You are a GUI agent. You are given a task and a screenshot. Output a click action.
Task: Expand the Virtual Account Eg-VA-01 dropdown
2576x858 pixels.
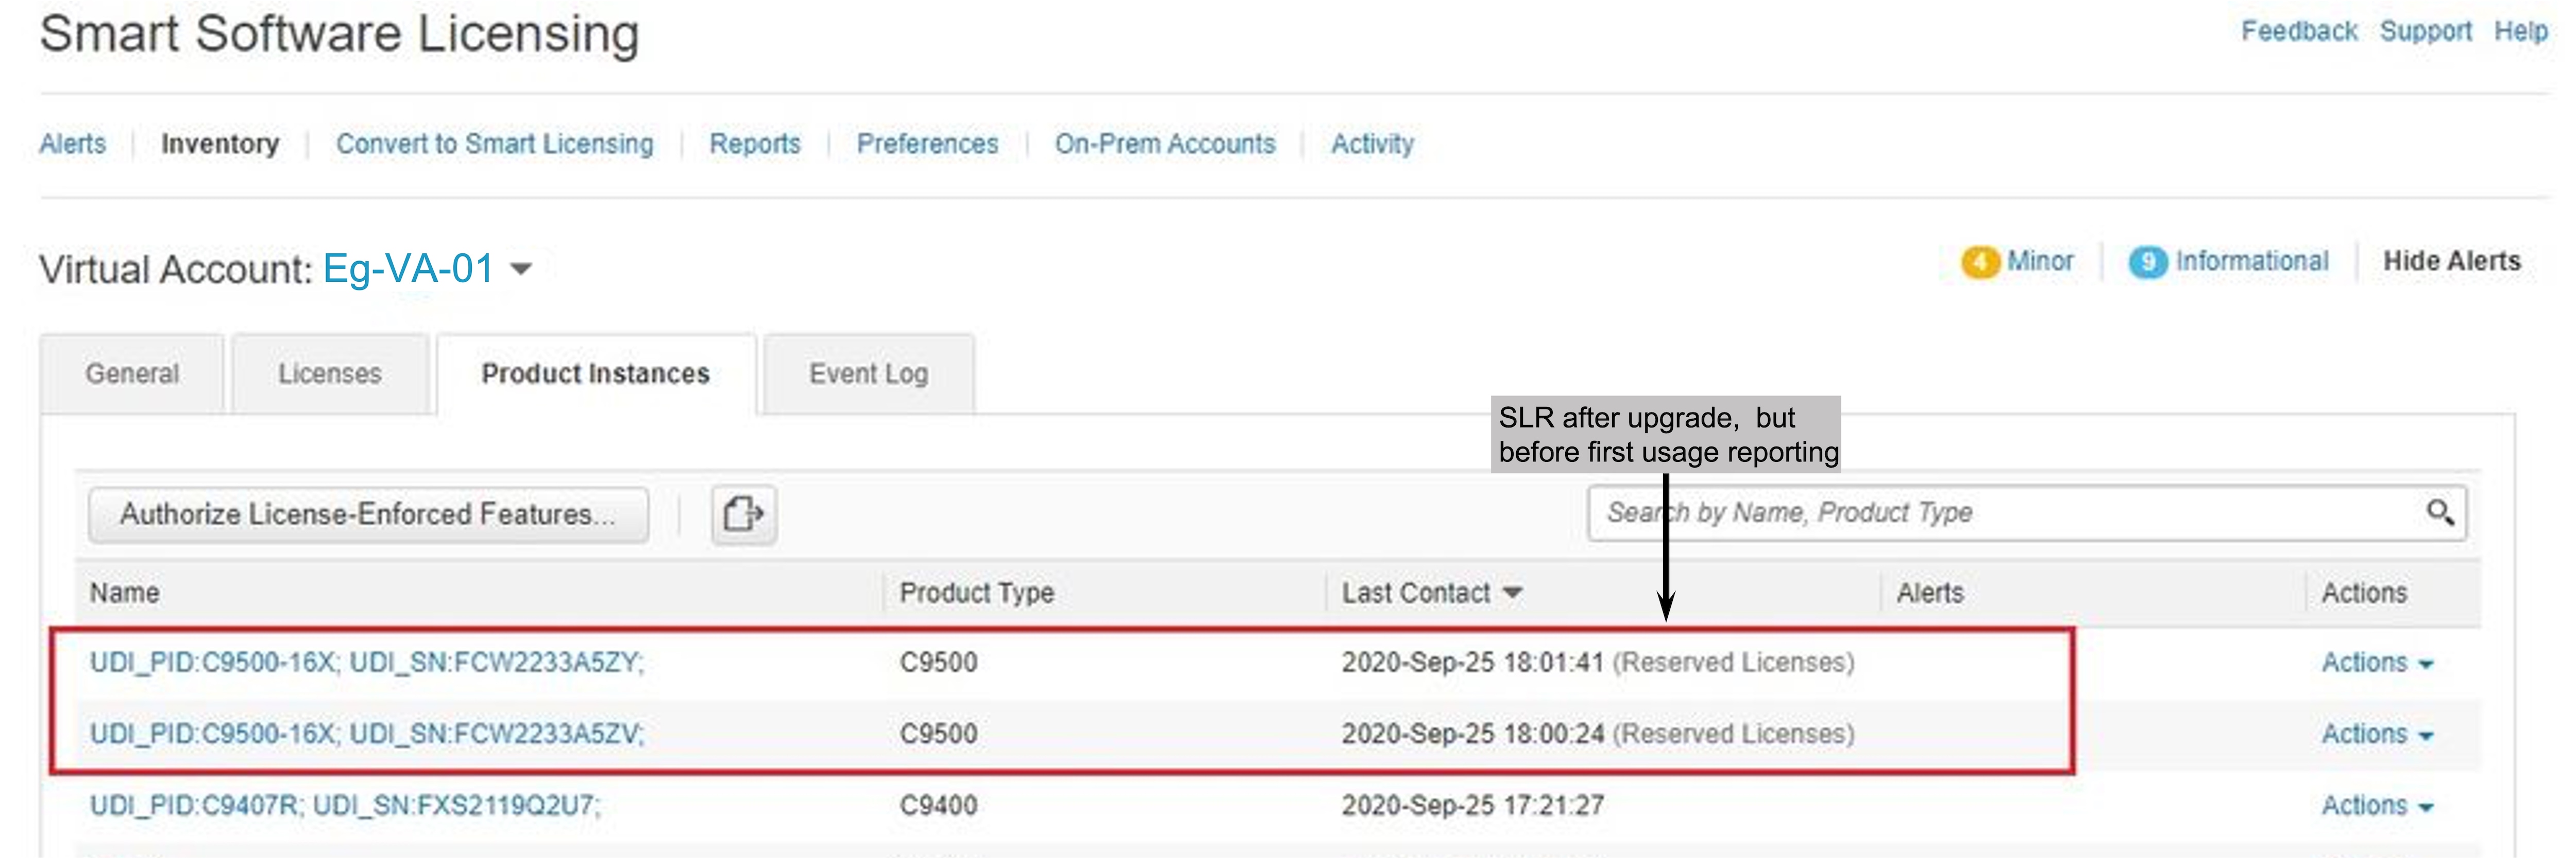click(x=521, y=269)
